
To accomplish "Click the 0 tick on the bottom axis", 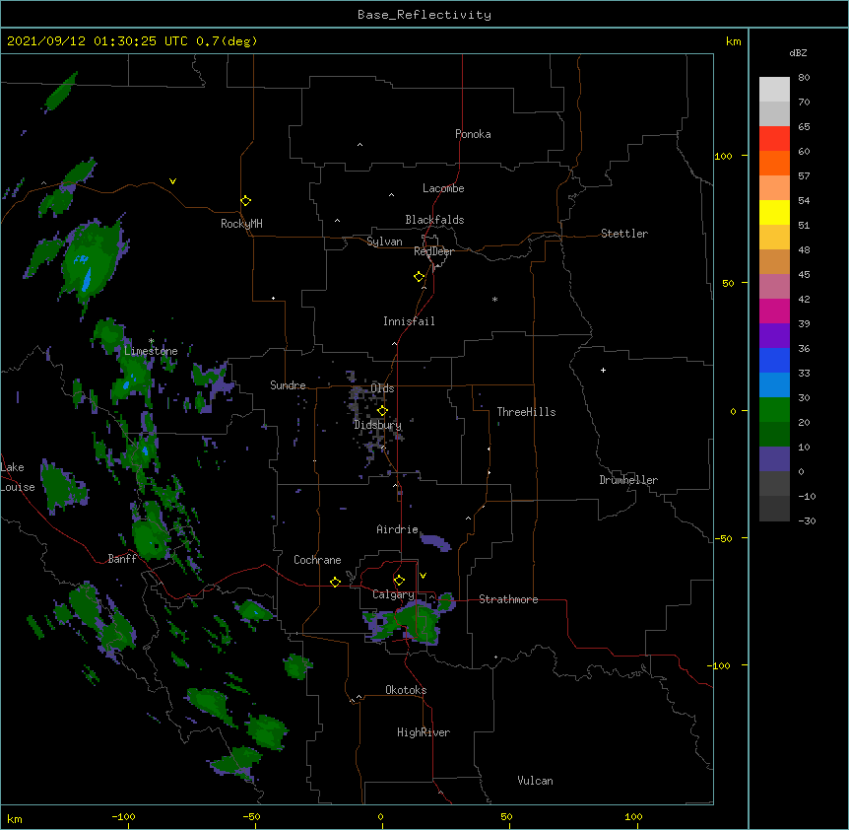I will pos(380,817).
